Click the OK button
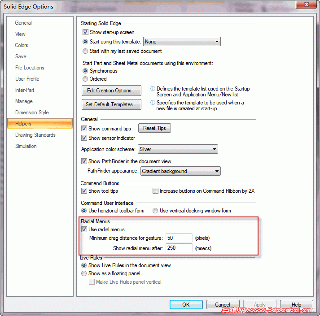This screenshot has height=316, width=320. pyautogui.click(x=186, y=305)
